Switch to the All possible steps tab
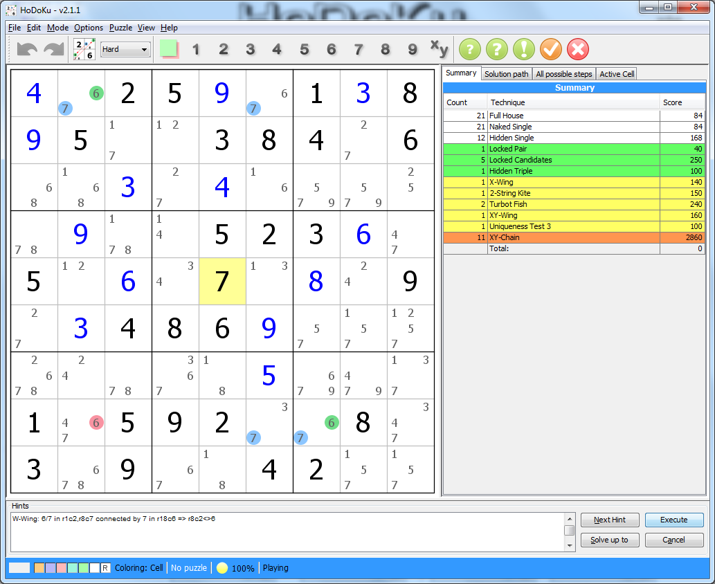This screenshot has height=584, width=715. (564, 74)
